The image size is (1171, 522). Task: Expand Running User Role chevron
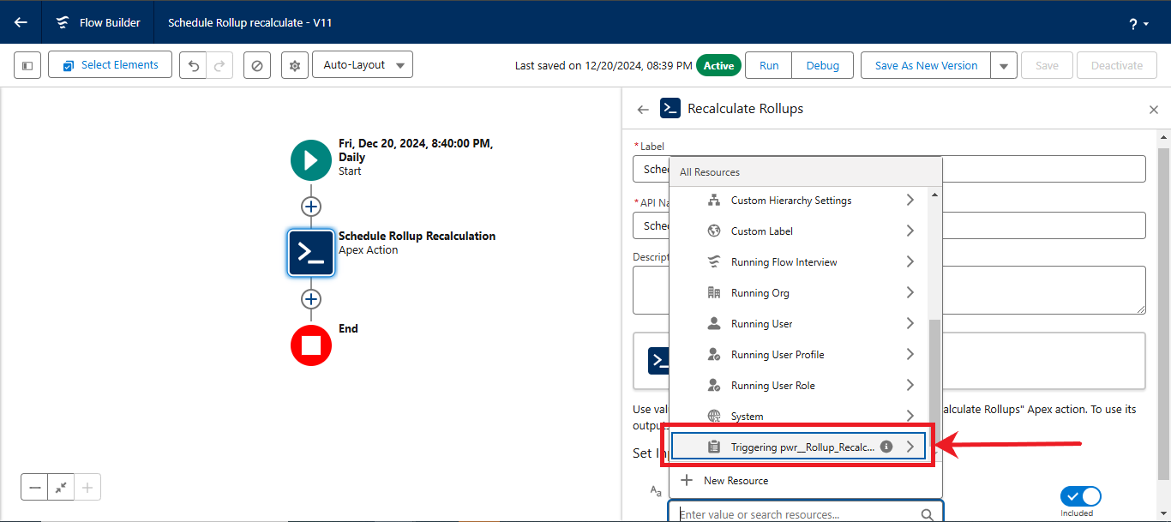pyautogui.click(x=910, y=386)
